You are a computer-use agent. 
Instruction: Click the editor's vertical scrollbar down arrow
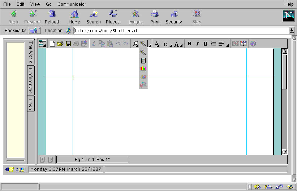click(284, 152)
